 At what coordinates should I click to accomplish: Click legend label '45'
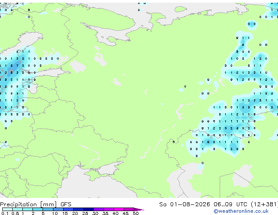[125, 213]
